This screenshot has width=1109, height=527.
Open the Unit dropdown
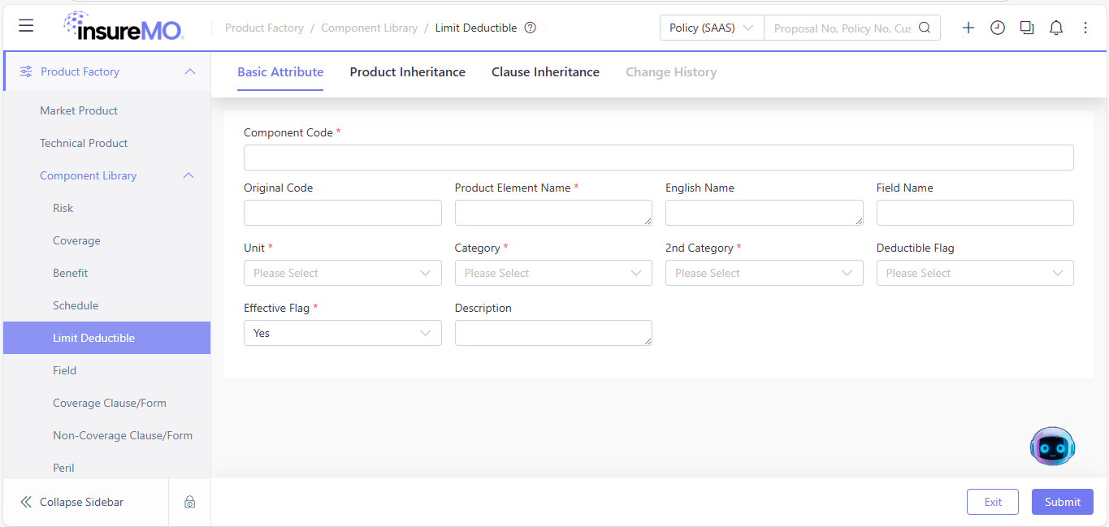tap(343, 273)
